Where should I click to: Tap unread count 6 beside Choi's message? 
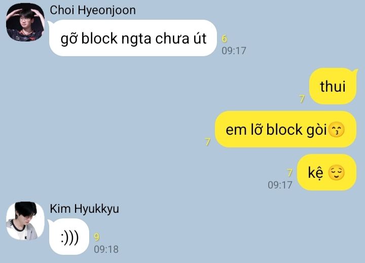click(x=224, y=39)
